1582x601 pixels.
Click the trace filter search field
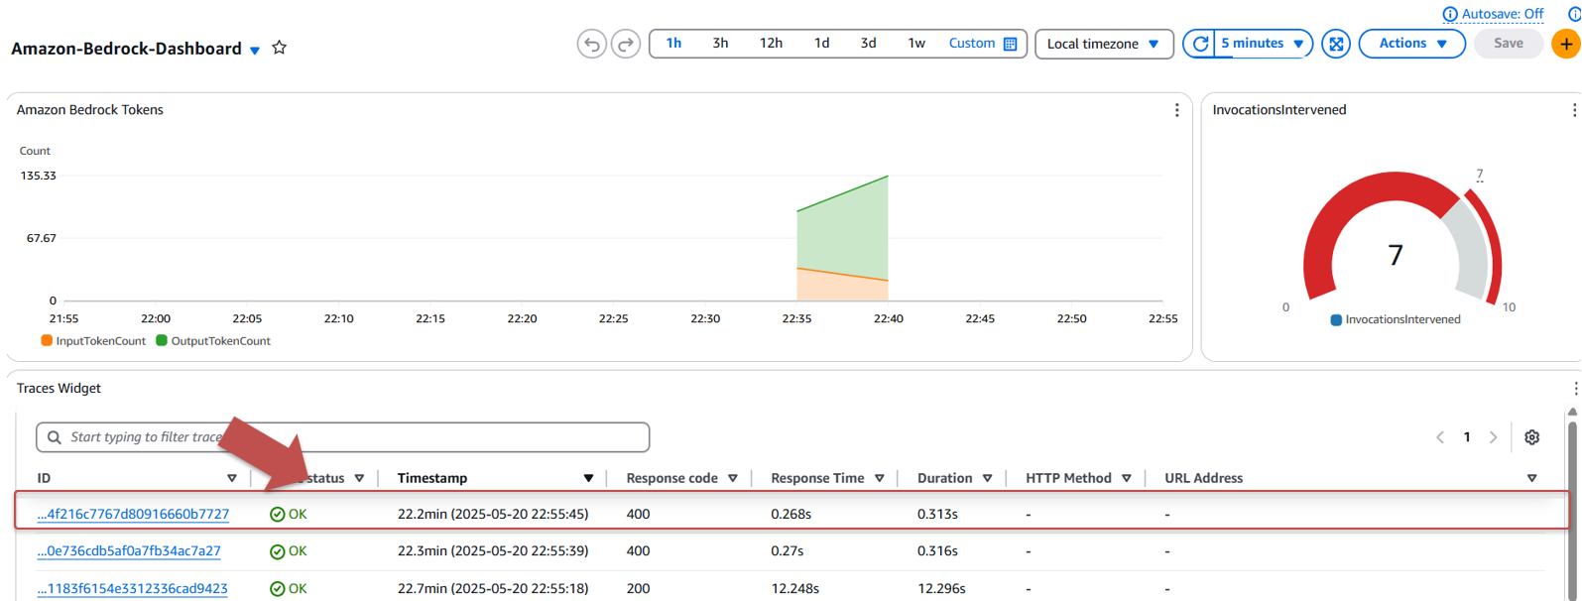[343, 437]
